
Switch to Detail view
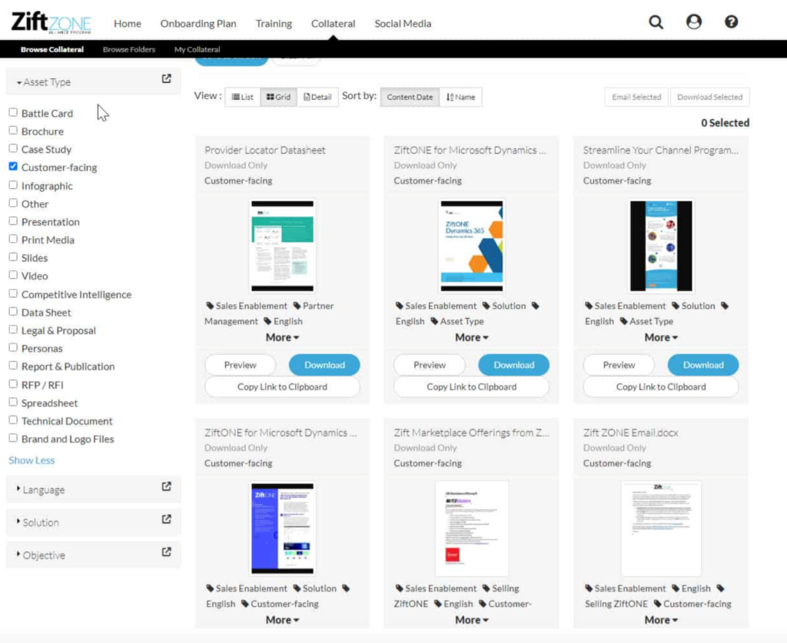click(x=317, y=98)
